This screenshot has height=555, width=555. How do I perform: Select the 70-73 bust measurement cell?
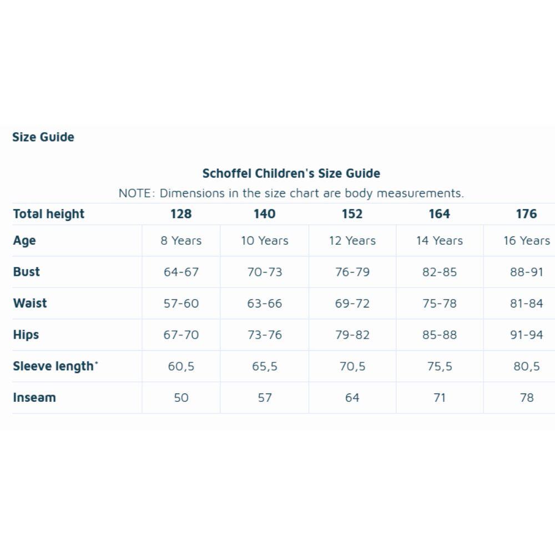(264, 272)
